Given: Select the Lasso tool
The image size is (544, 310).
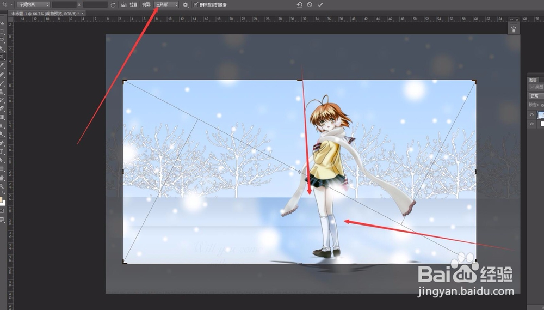Looking at the screenshot, I should click(x=2, y=40).
